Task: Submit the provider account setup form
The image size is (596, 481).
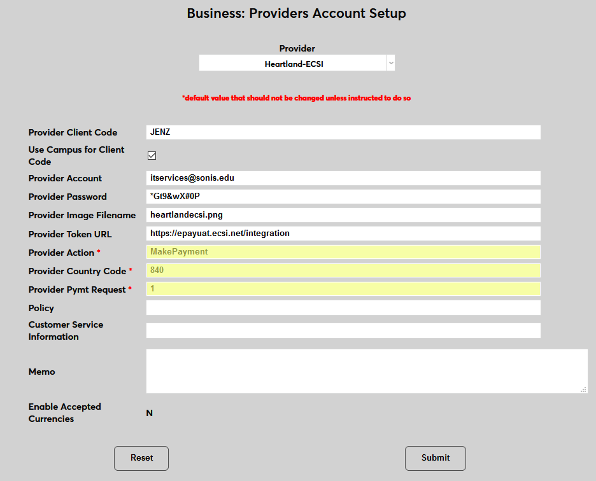Action: [x=435, y=458]
